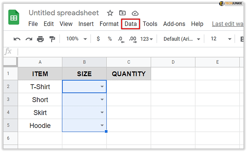
Task: Expand the 123 number format menu
Action: click(x=146, y=39)
